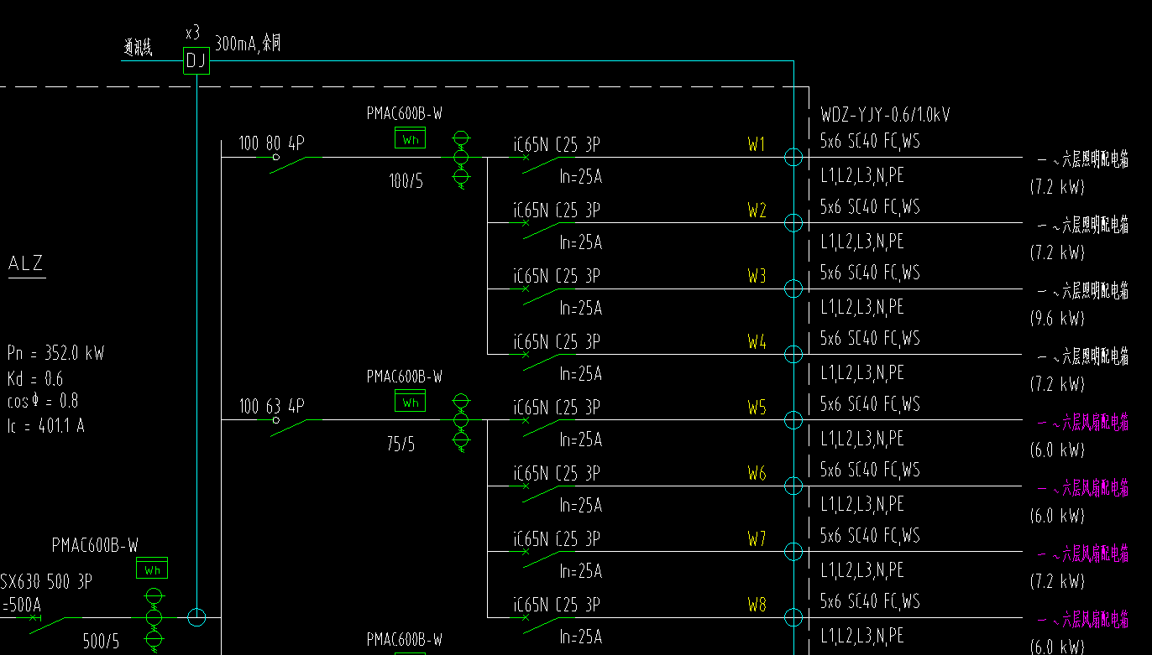Click the circle node on circuit W8

[793, 617]
